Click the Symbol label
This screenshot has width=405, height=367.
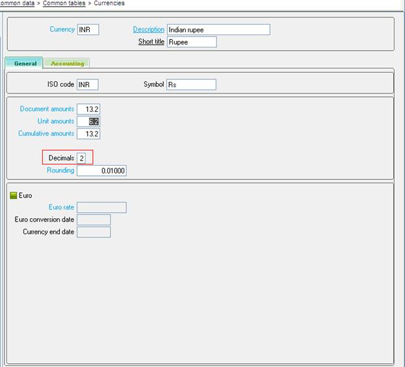153,84
